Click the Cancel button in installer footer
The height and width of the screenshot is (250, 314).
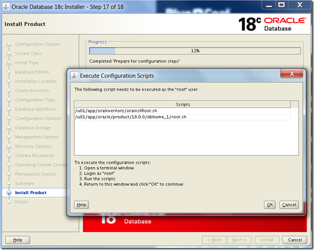295,240
